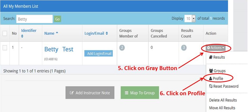Click the book icon beside Results
The width and height of the screenshot is (248, 112).
pyautogui.click(x=211, y=57)
